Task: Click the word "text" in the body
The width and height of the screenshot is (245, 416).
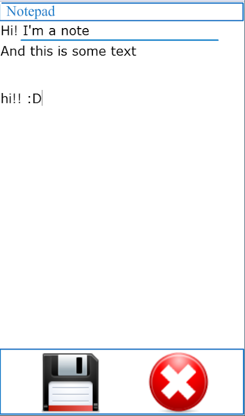Action: 124,51
